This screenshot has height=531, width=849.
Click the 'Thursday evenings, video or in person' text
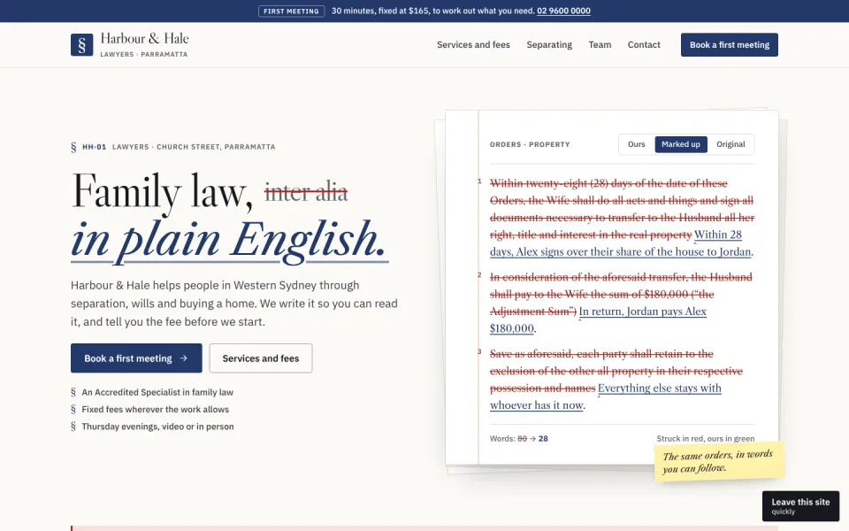click(x=157, y=427)
